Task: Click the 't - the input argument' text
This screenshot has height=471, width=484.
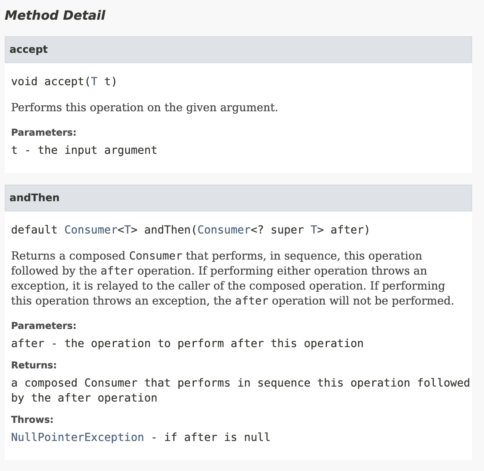Action: coord(84,150)
